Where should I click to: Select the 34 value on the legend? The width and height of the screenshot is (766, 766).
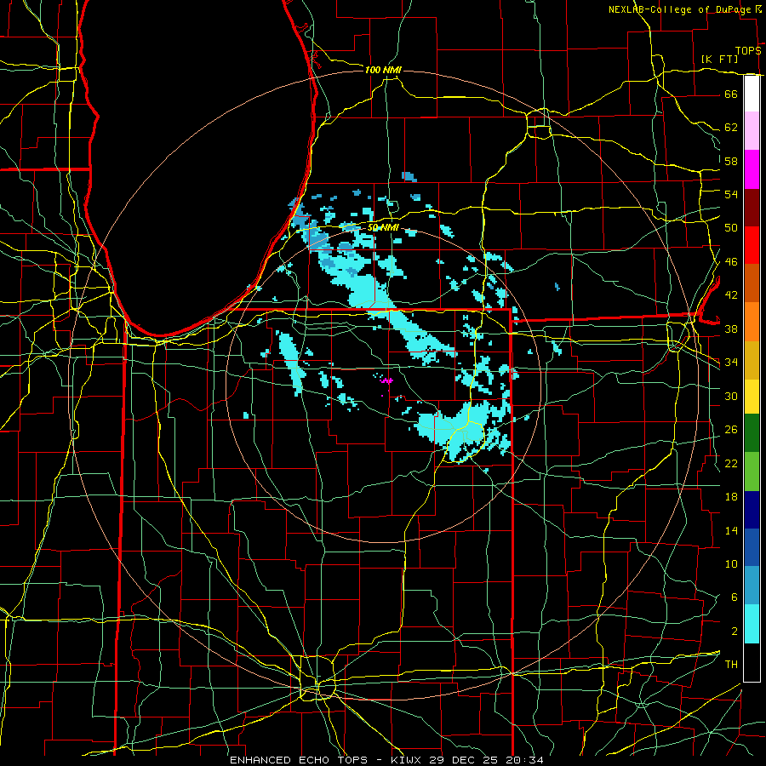tap(731, 363)
